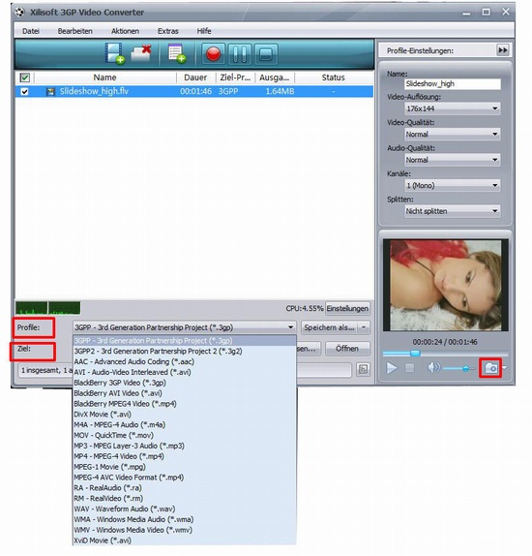The height and width of the screenshot is (556, 532).
Task: Collapse Profile-Einstellungen with the double-arrow icon
Action: [503, 50]
